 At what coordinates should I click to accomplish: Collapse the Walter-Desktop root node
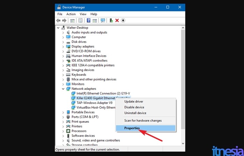point(58,28)
